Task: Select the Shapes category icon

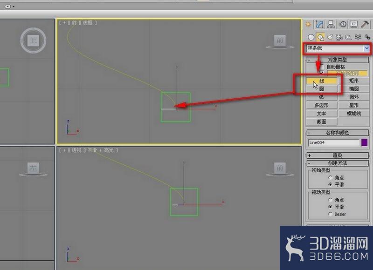Action: point(321,37)
